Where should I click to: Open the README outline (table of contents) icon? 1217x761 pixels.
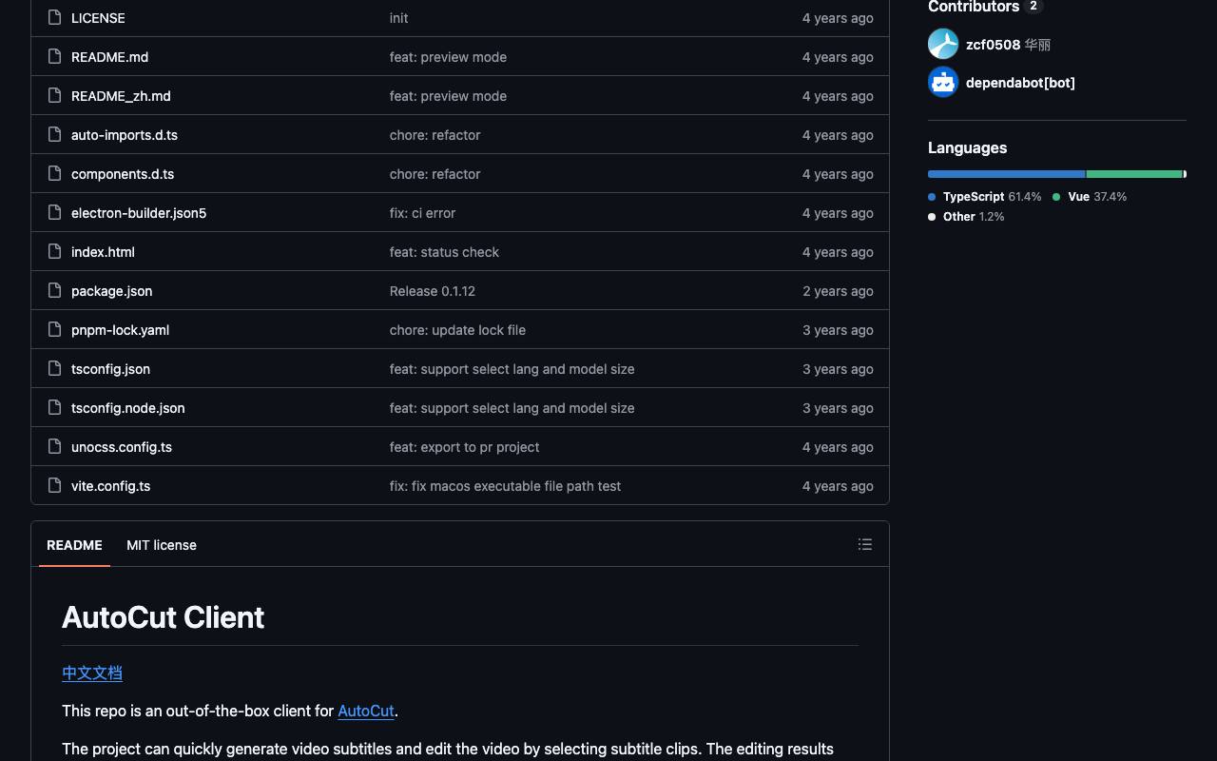(x=865, y=544)
